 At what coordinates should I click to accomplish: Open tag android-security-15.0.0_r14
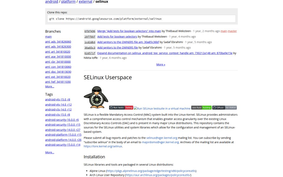(62, 145)
